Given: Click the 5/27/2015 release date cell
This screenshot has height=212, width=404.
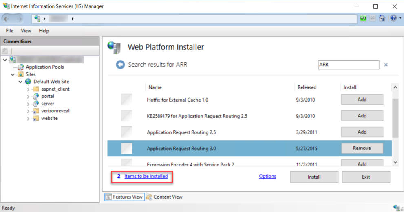Looking at the screenshot, I should point(307,149).
